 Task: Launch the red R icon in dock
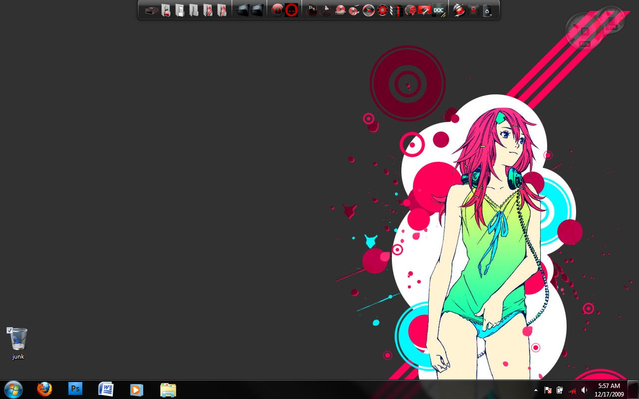point(473,10)
